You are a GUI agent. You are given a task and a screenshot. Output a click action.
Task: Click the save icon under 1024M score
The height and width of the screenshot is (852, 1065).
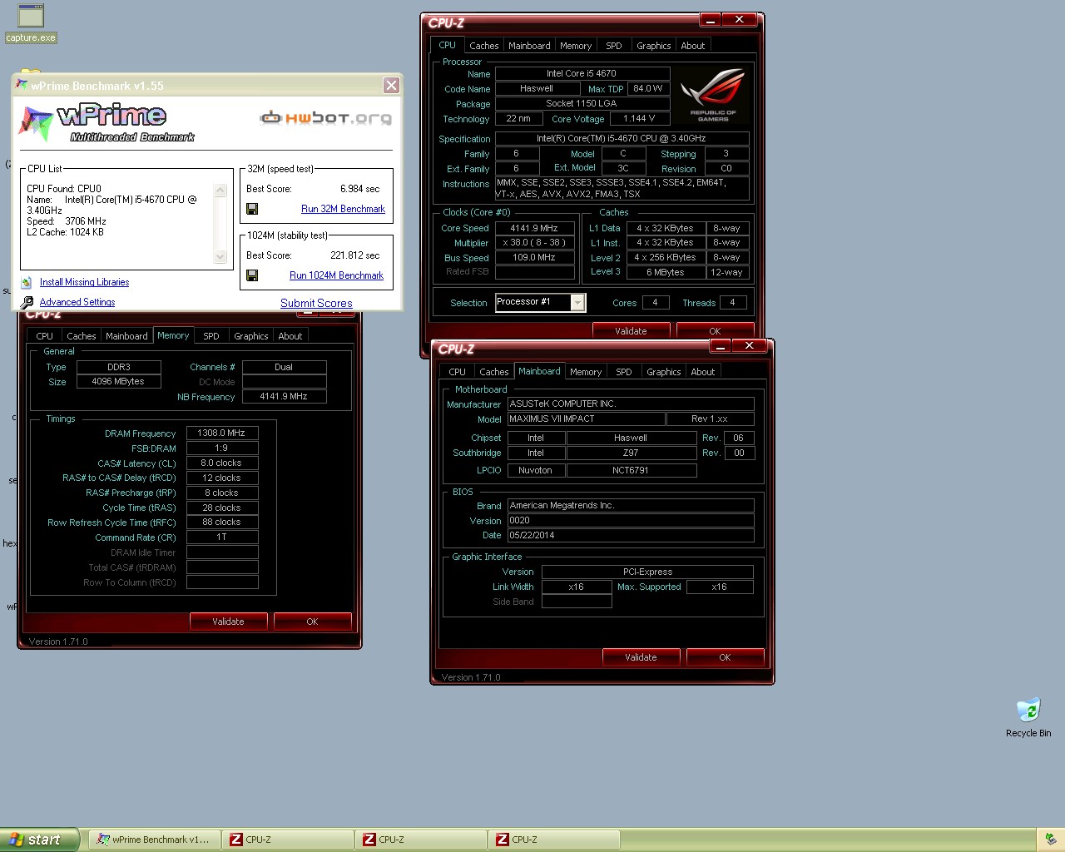tap(252, 275)
